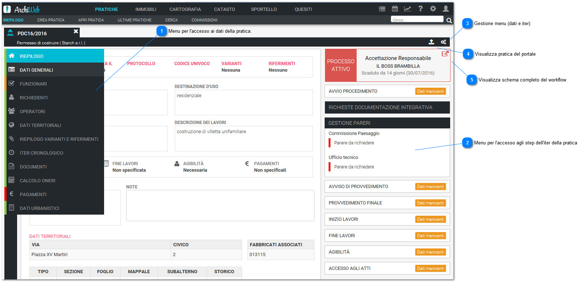Expand PROVVEDIMENTO FINALE step
This screenshot has width=583, height=283.
[387, 203]
